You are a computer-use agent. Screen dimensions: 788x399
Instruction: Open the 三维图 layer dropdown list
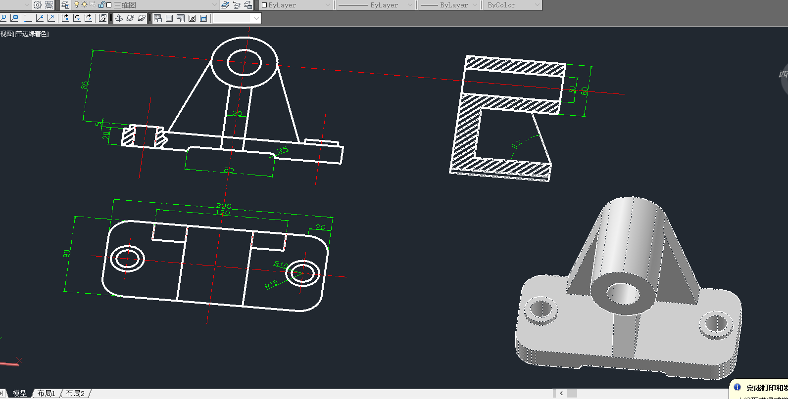click(214, 5)
